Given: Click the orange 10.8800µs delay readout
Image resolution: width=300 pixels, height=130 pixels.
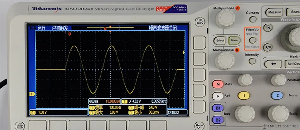Looking at the screenshot, I should [x=113, y=101].
